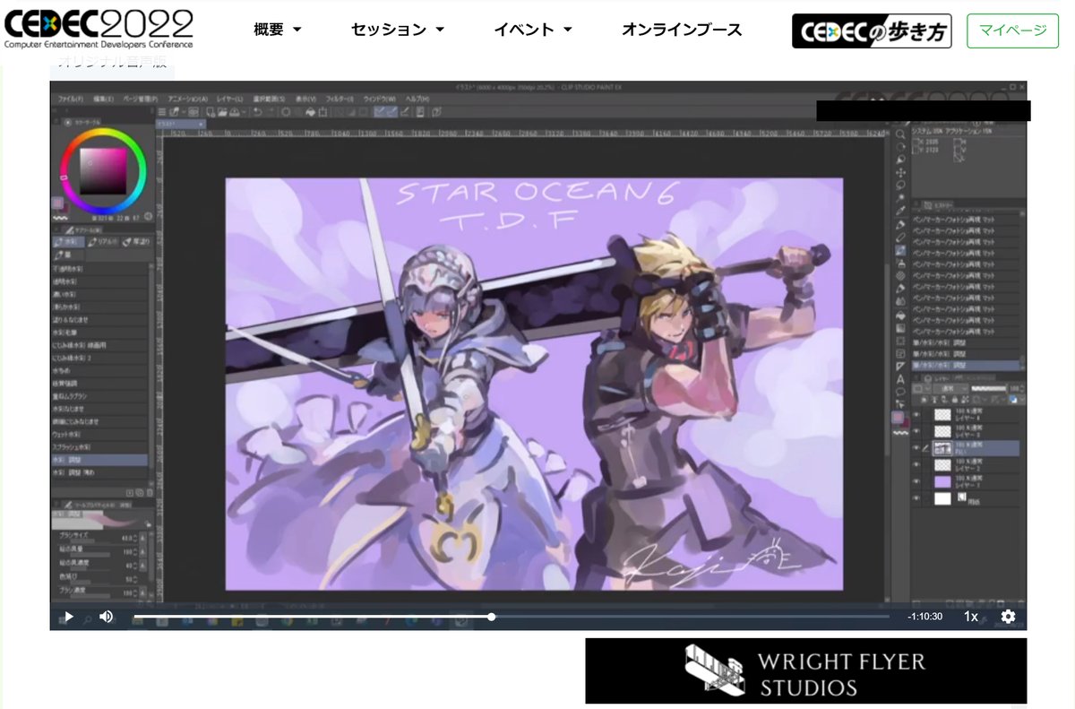Open ヘルプ(H) menu
Viewport: 1075px width, 709px height.
click(417, 99)
